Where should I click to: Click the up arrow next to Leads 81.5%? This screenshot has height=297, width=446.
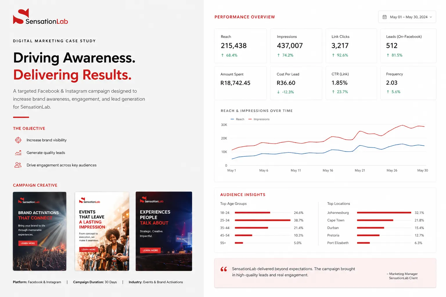point(388,55)
